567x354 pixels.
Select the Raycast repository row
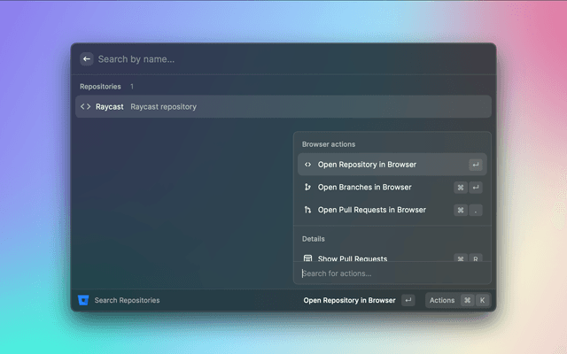pos(282,107)
